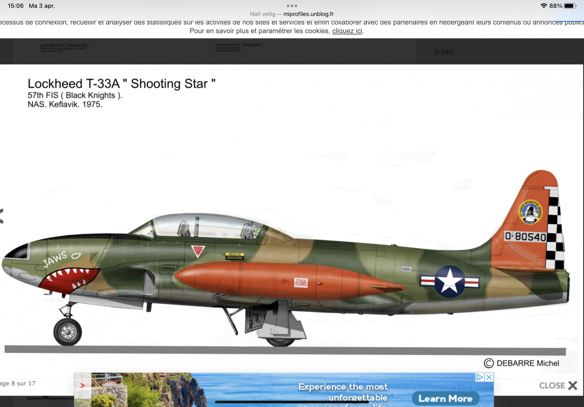This screenshot has height=407, width=584.
Task: Dismiss the ad with its X icon
Action: [489, 377]
